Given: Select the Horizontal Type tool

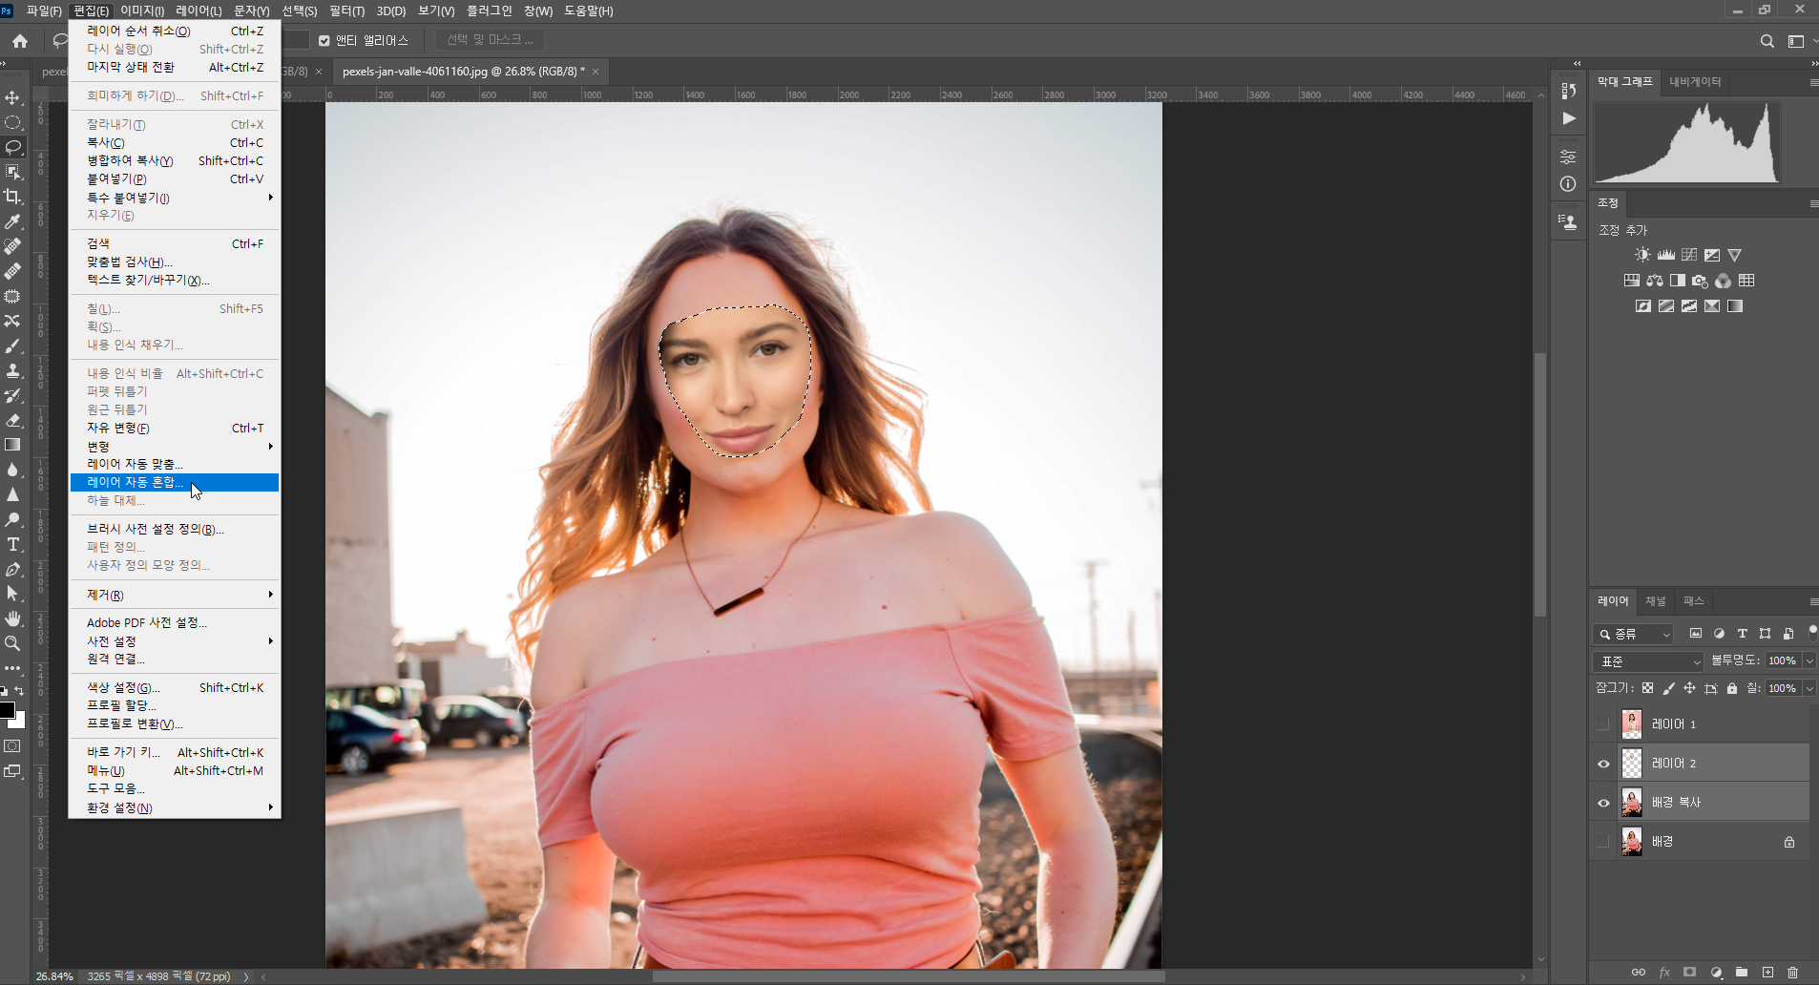Looking at the screenshot, I should [x=12, y=544].
